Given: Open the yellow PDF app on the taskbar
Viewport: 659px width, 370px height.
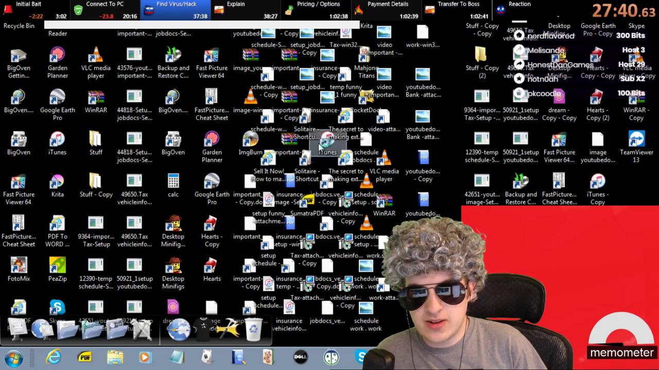Looking at the screenshot, I should (84, 357).
